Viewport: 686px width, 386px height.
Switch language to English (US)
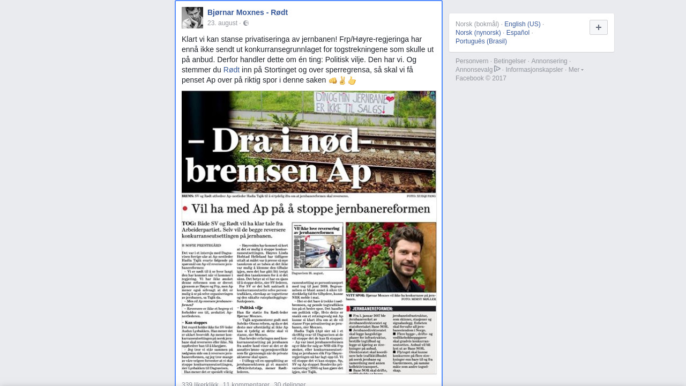pyautogui.click(x=523, y=24)
